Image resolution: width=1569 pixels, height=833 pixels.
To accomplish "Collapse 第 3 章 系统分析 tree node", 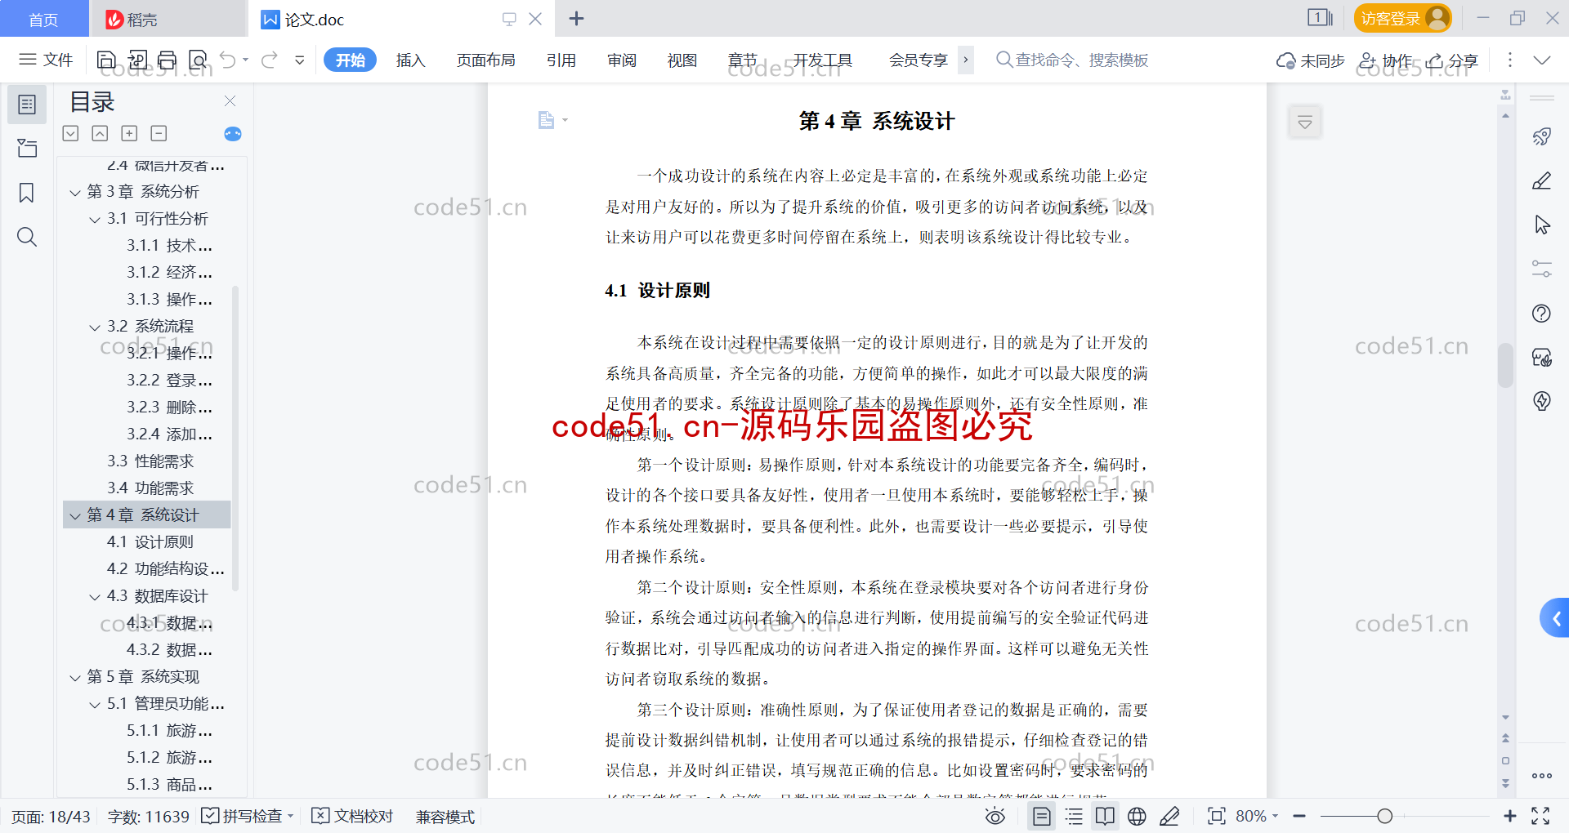I will click(x=75, y=193).
